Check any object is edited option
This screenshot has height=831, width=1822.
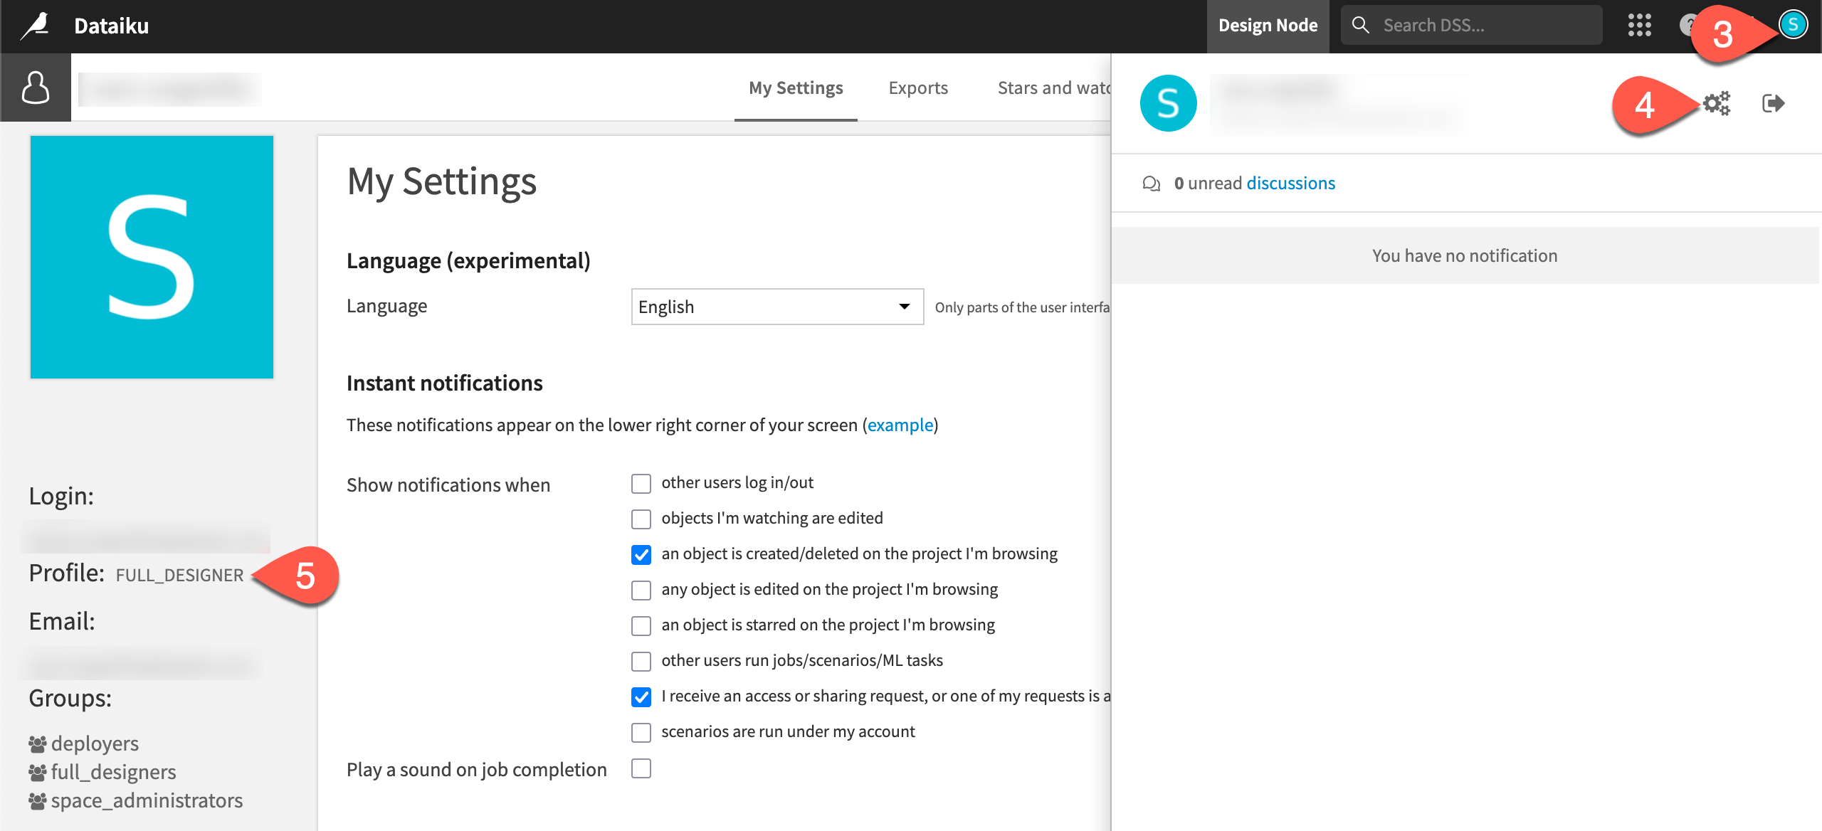pyautogui.click(x=641, y=591)
